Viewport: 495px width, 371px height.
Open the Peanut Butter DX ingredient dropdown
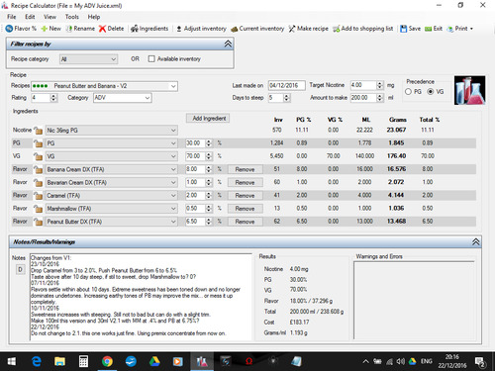[112, 222]
